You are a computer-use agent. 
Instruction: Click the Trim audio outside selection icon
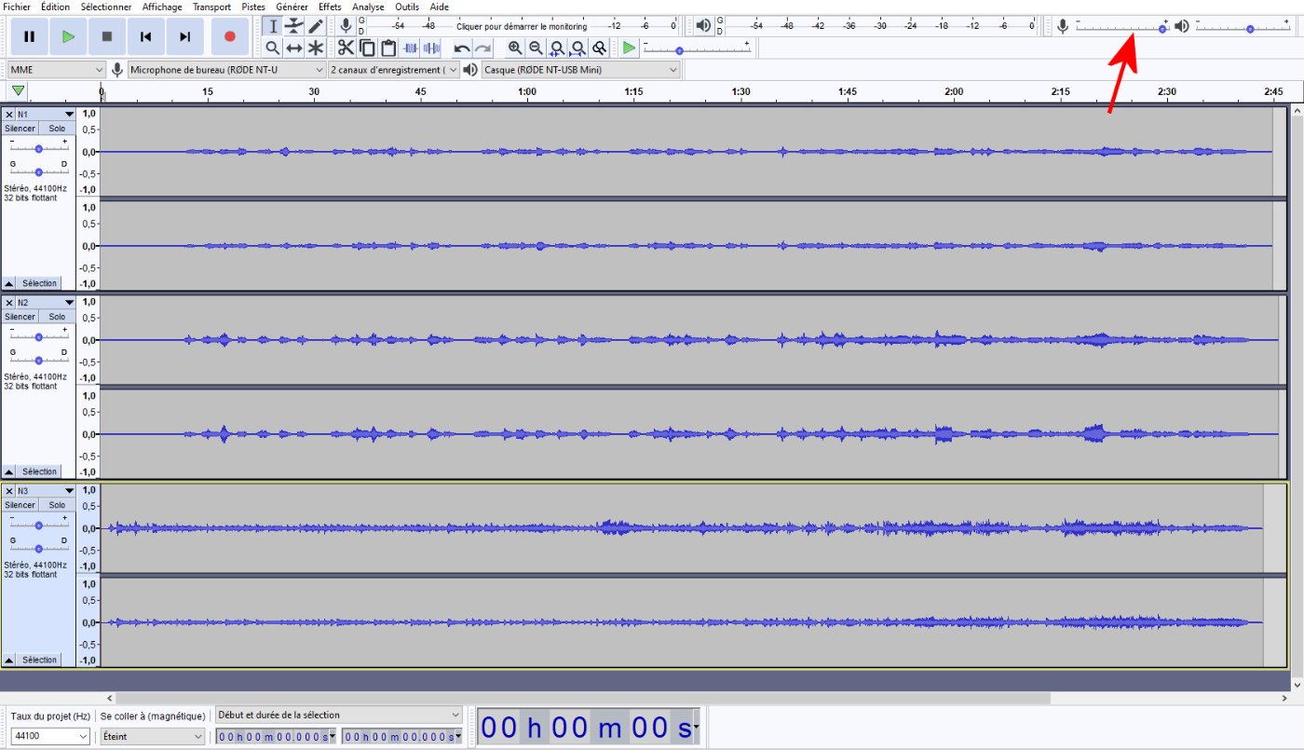tap(410, 48)
